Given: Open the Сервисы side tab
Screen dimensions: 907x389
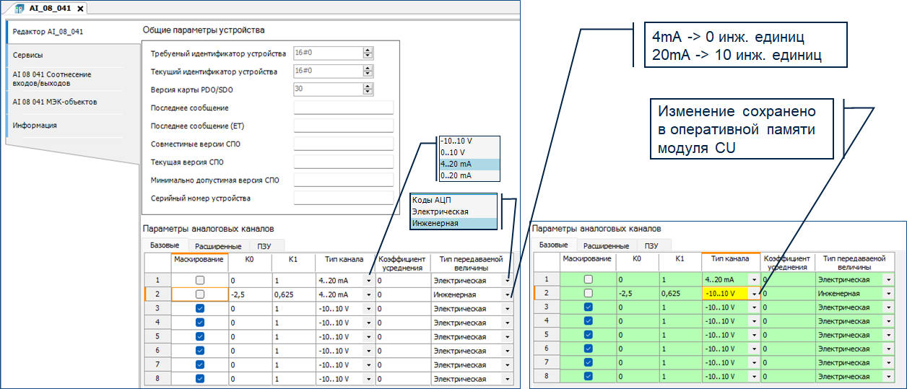Looking at the screenshot, I should point(27,55).
